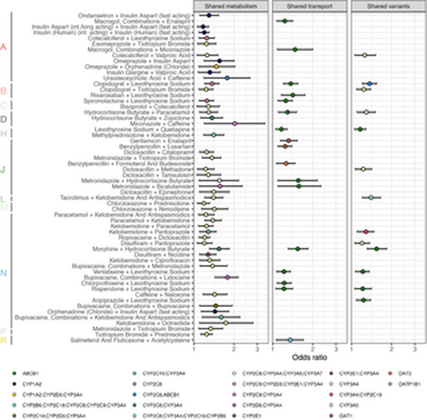427x420 pixels.
Task: Select the row label Miconazole + Caffeine
Action: click(160, 124)
